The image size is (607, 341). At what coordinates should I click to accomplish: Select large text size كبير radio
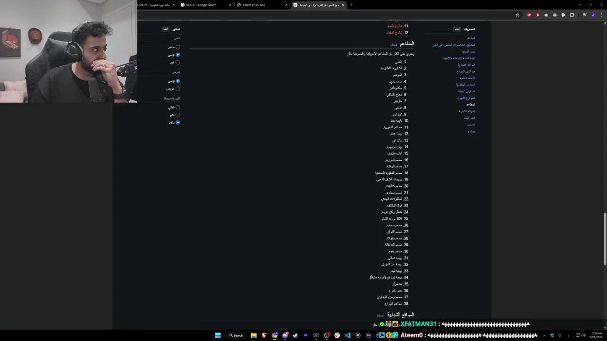tap(177, 63)
